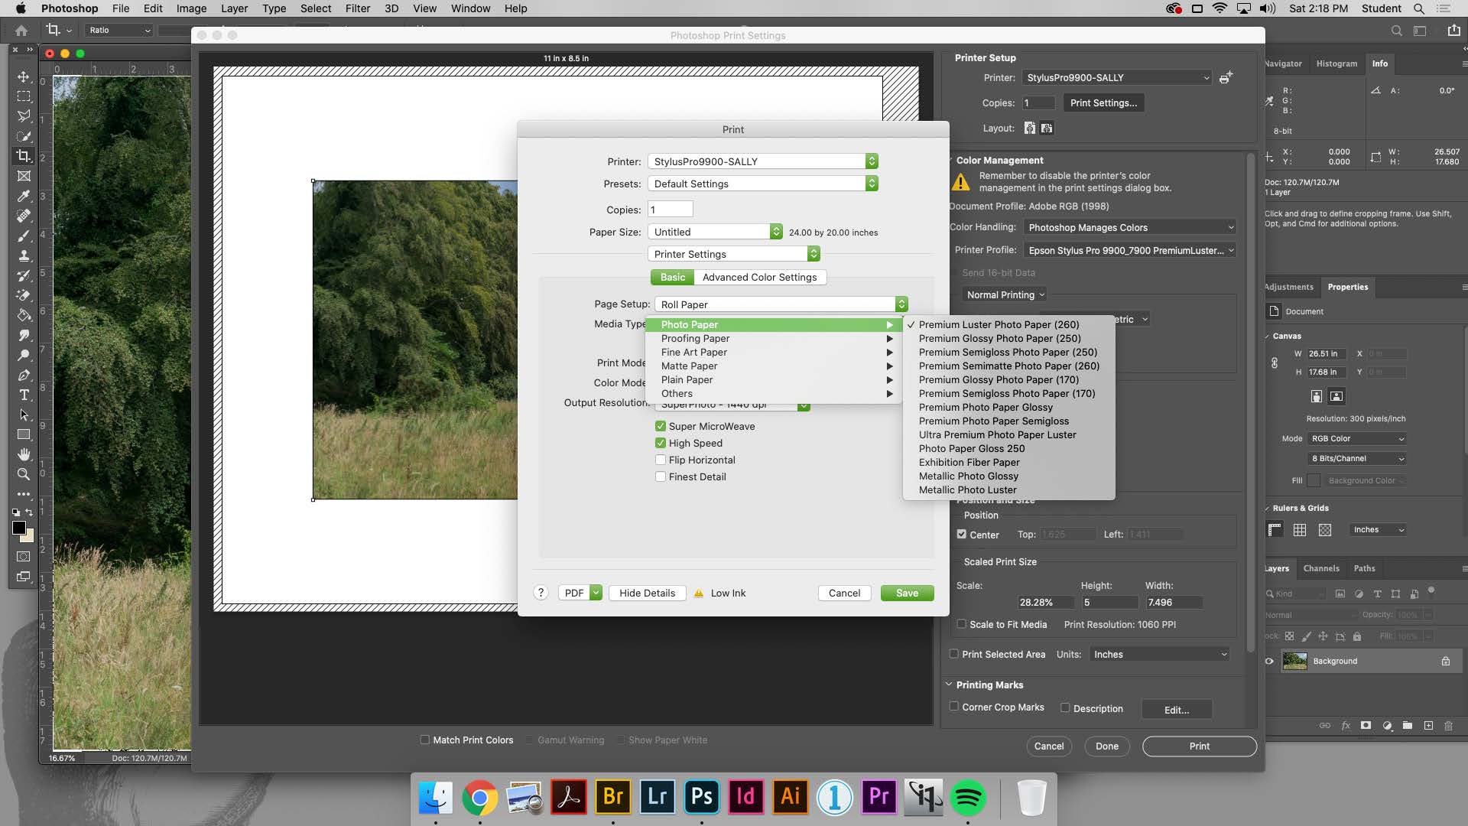Open PDF options dropdown arrow

(x=596, y=593)
